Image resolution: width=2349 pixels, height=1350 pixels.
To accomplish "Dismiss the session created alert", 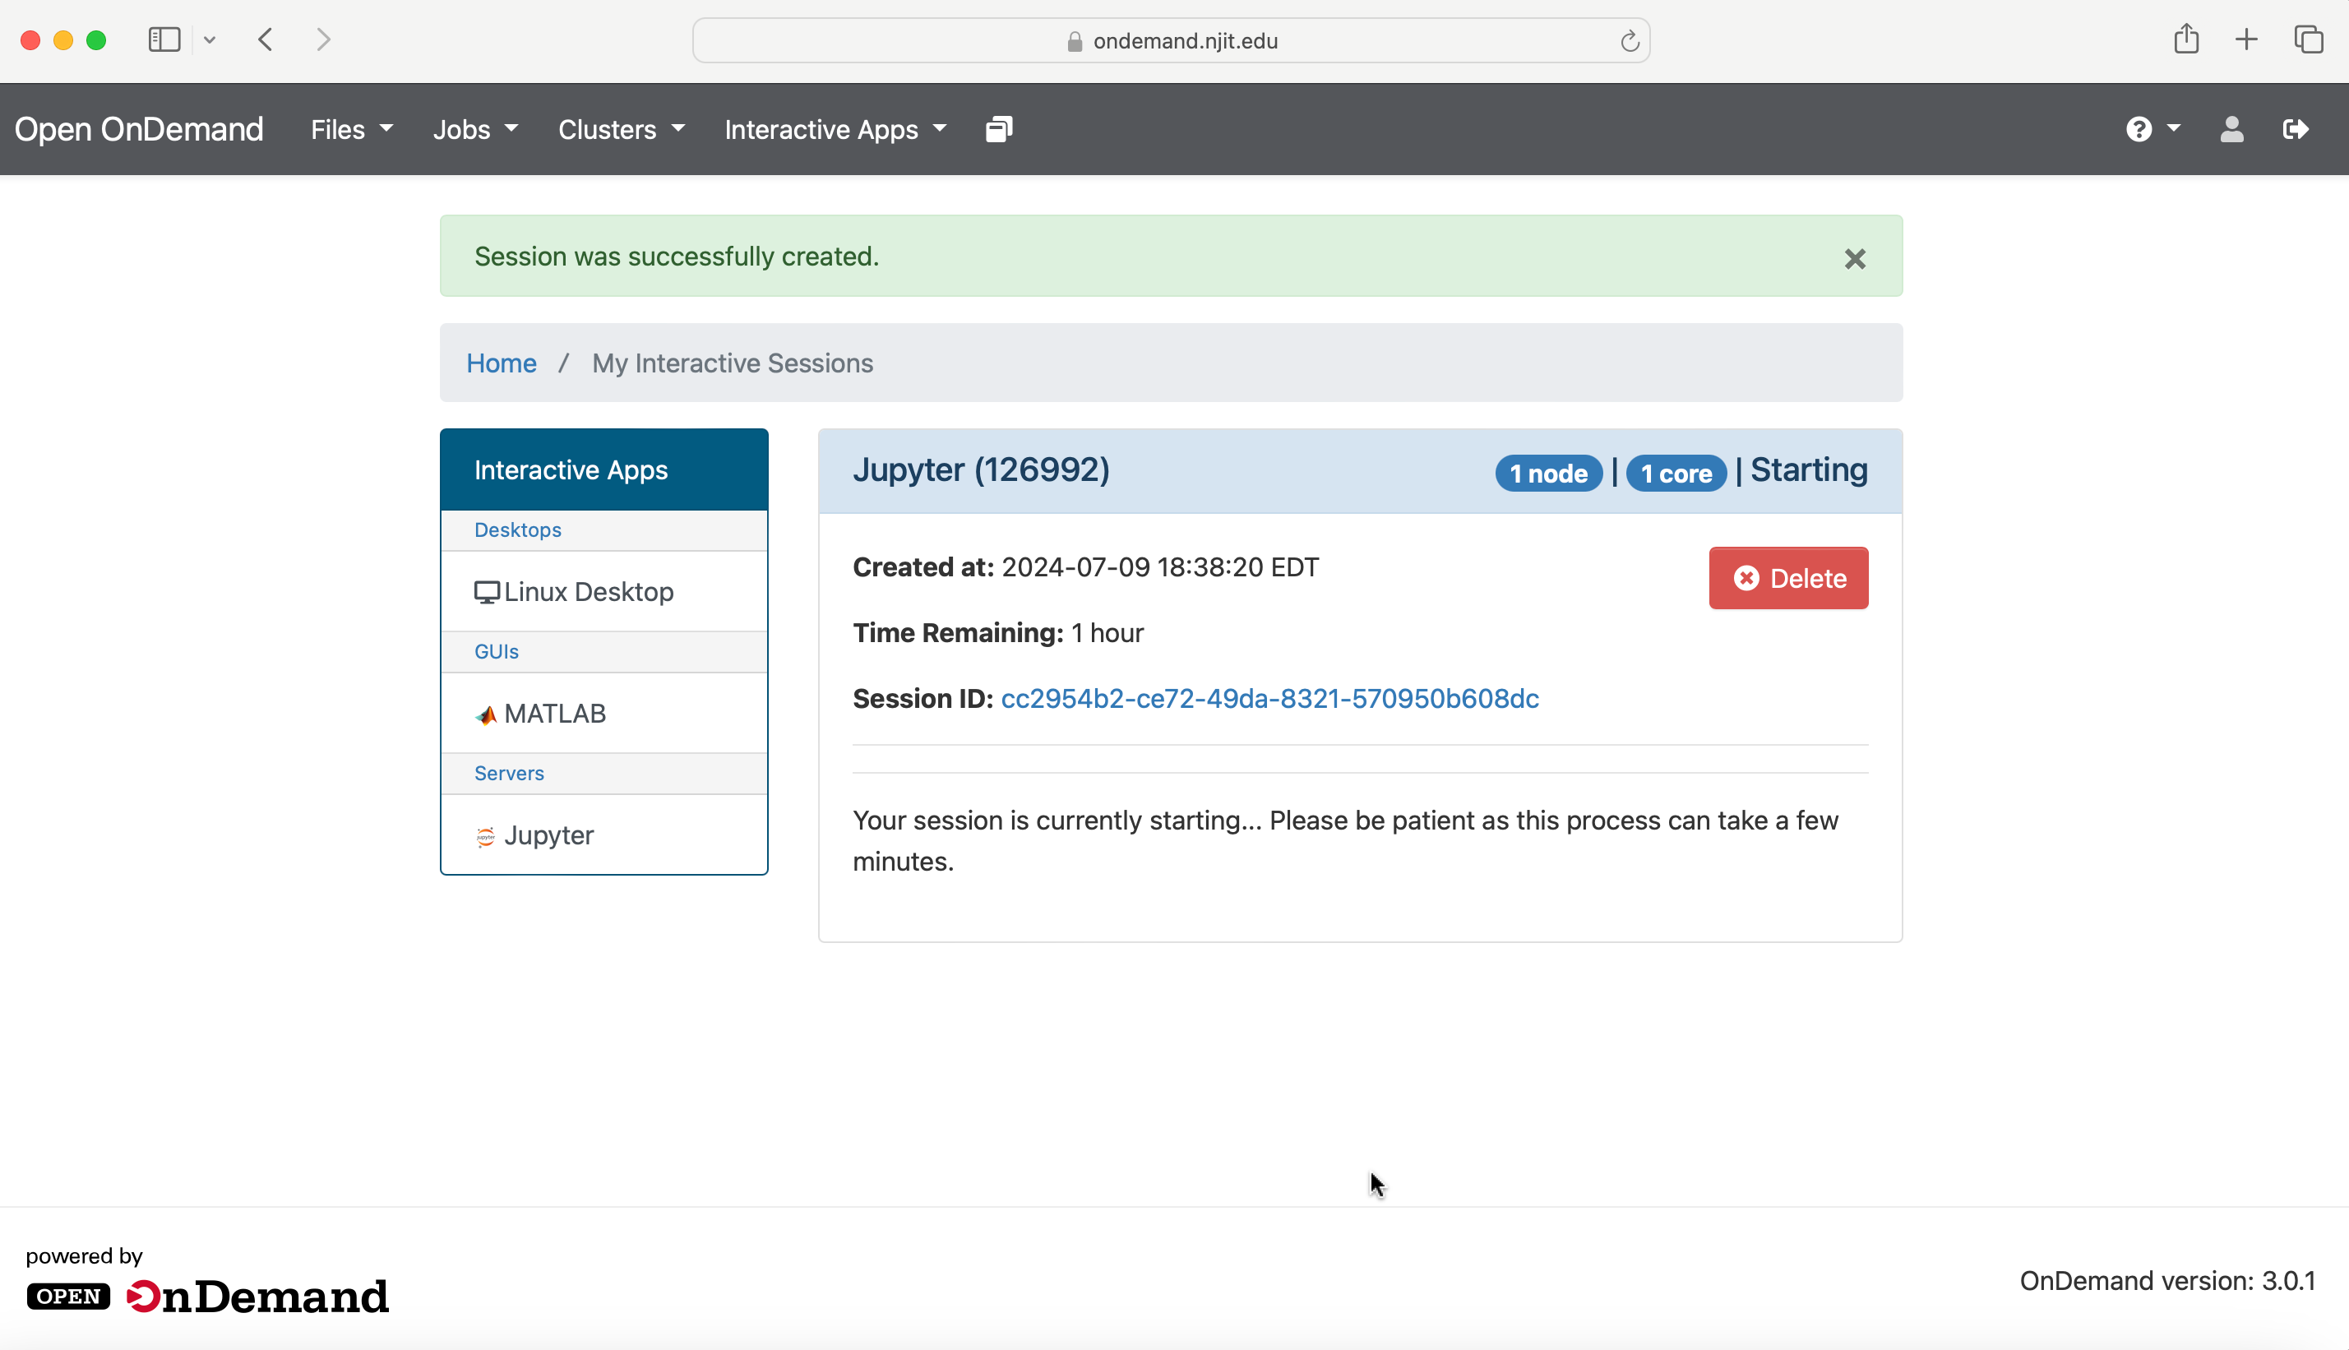I will coord(1855,259).
